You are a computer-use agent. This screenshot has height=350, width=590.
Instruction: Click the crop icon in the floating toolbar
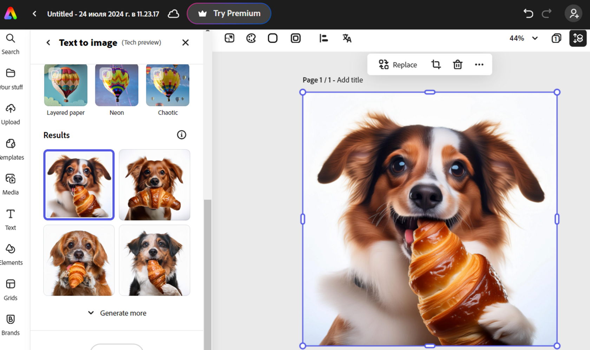point(436,65)
